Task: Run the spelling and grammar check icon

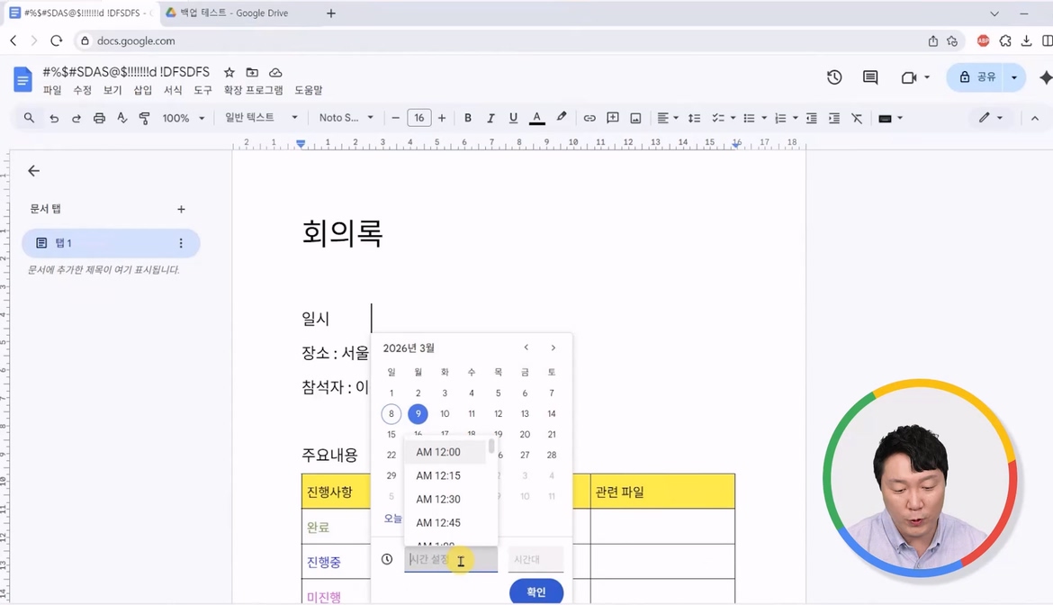Action: pos(123,117)
